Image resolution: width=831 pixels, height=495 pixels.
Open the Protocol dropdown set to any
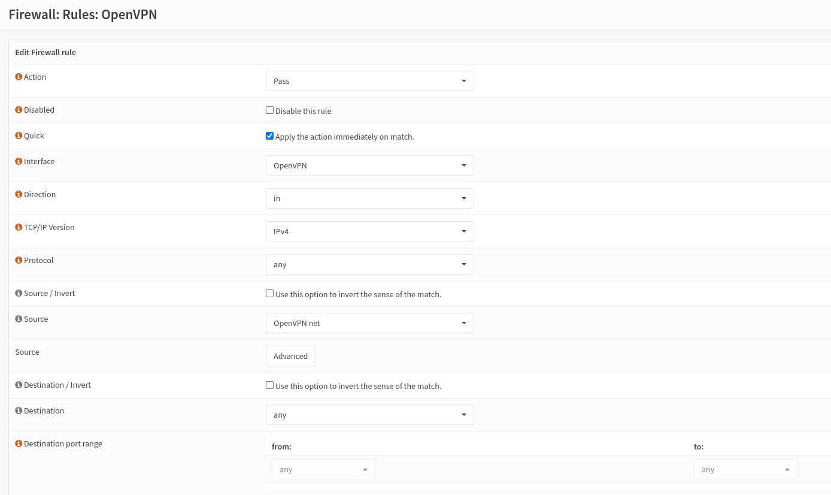[369, 264]
